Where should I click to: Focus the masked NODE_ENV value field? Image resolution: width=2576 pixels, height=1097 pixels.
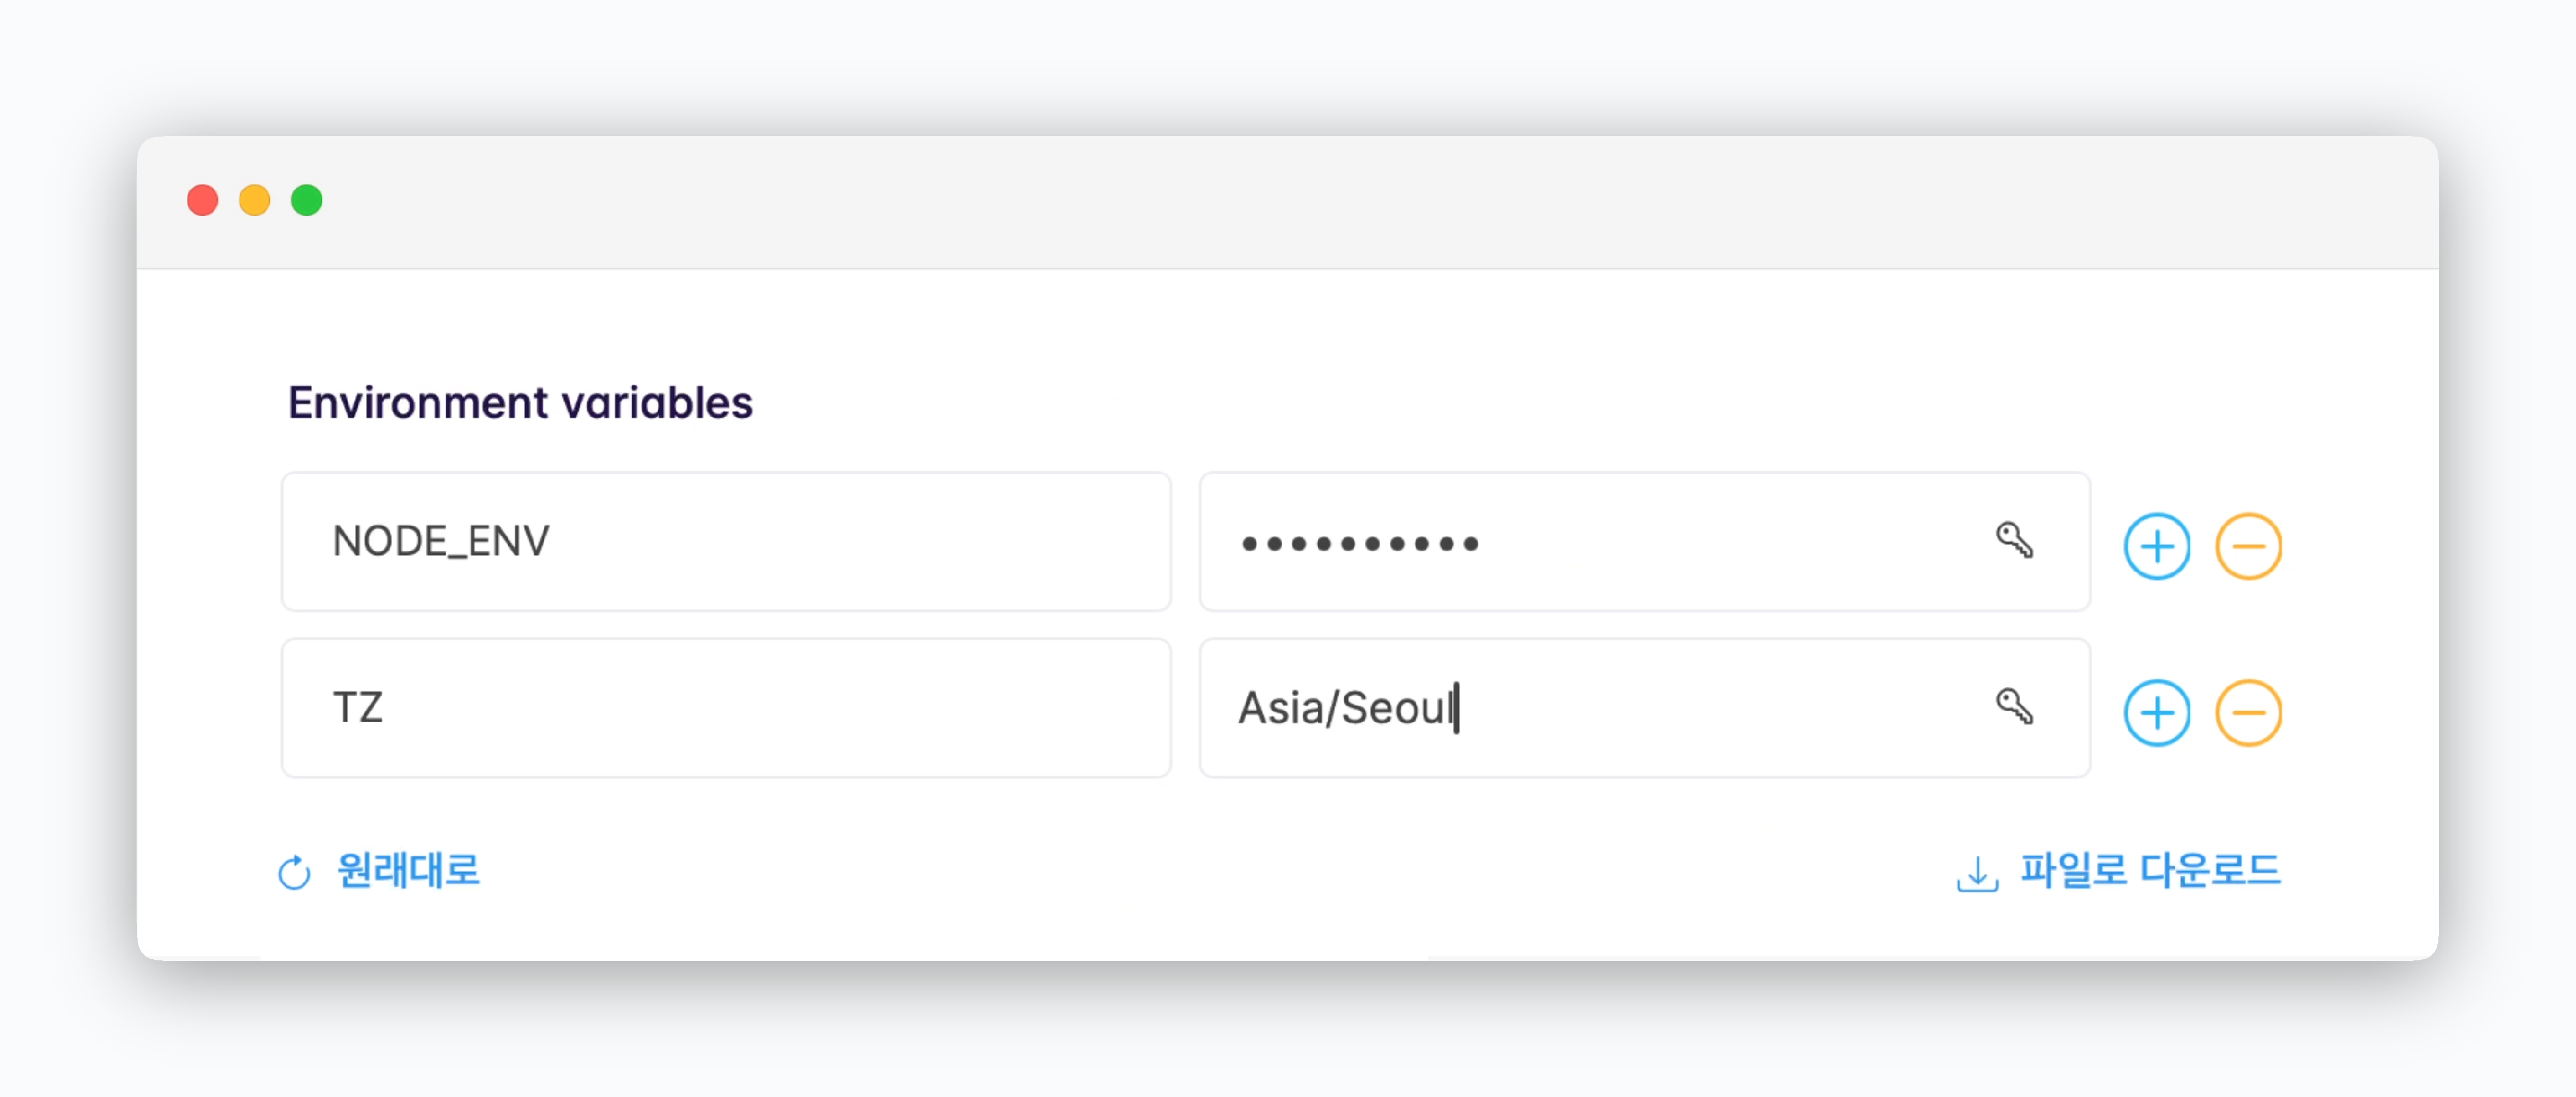pos(1644,541)
